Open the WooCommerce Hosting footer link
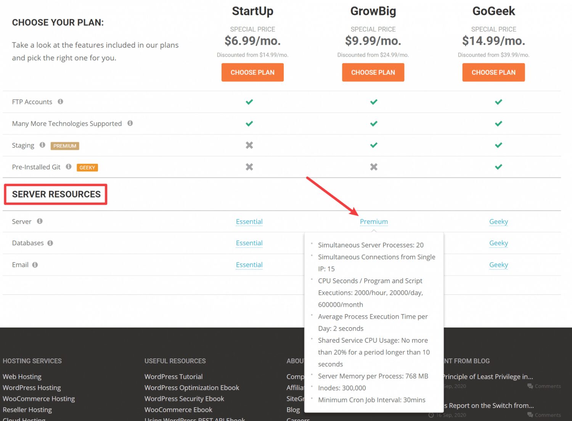This screenshot has width=572, height=421. [39, 399]
